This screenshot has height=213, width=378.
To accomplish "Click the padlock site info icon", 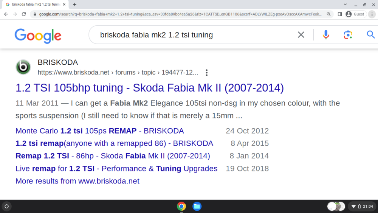I will pyautogui.click(x=35, y=14).
